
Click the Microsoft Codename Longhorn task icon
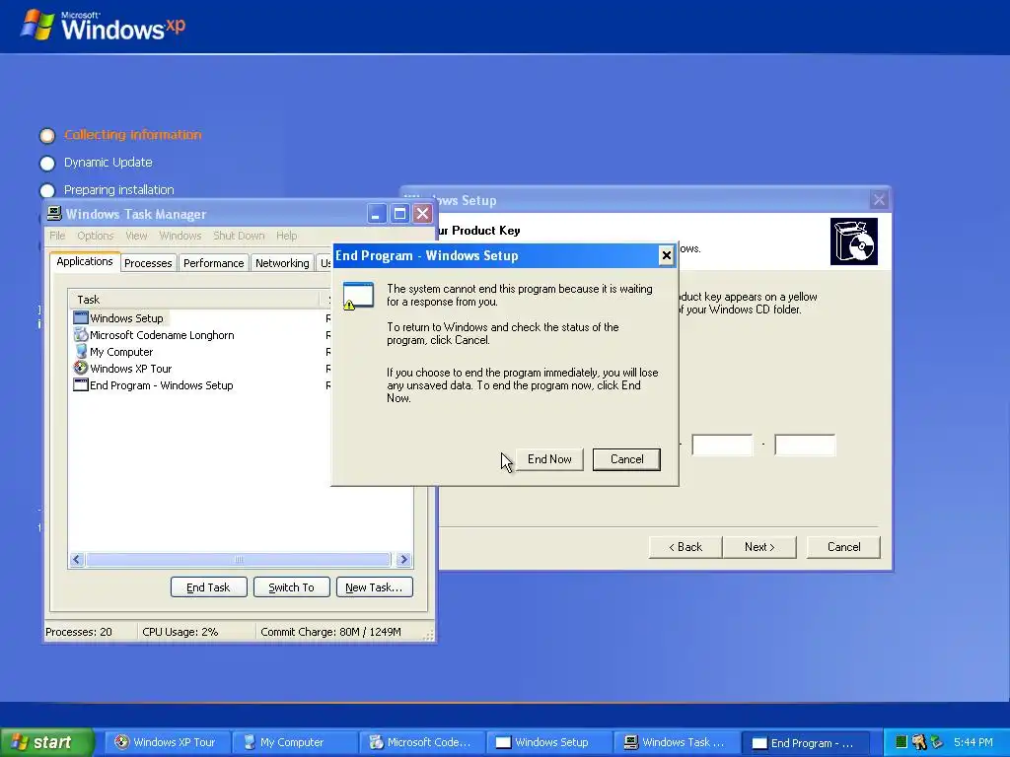coord(81,335)
